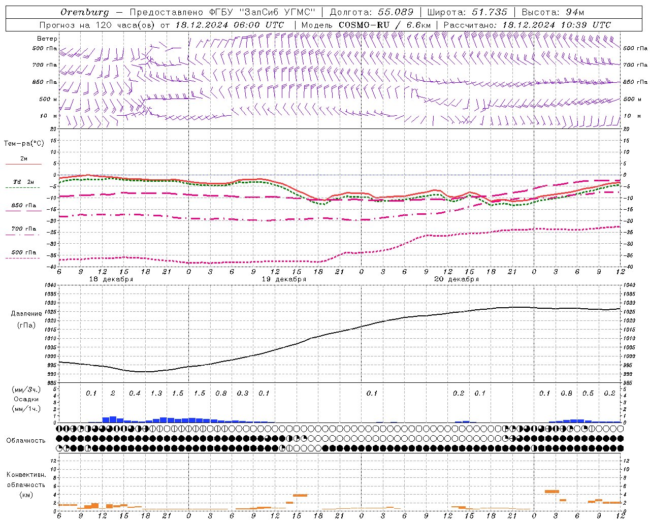Click the 'Конвективн.' convective cloud label

click(26, 475)
